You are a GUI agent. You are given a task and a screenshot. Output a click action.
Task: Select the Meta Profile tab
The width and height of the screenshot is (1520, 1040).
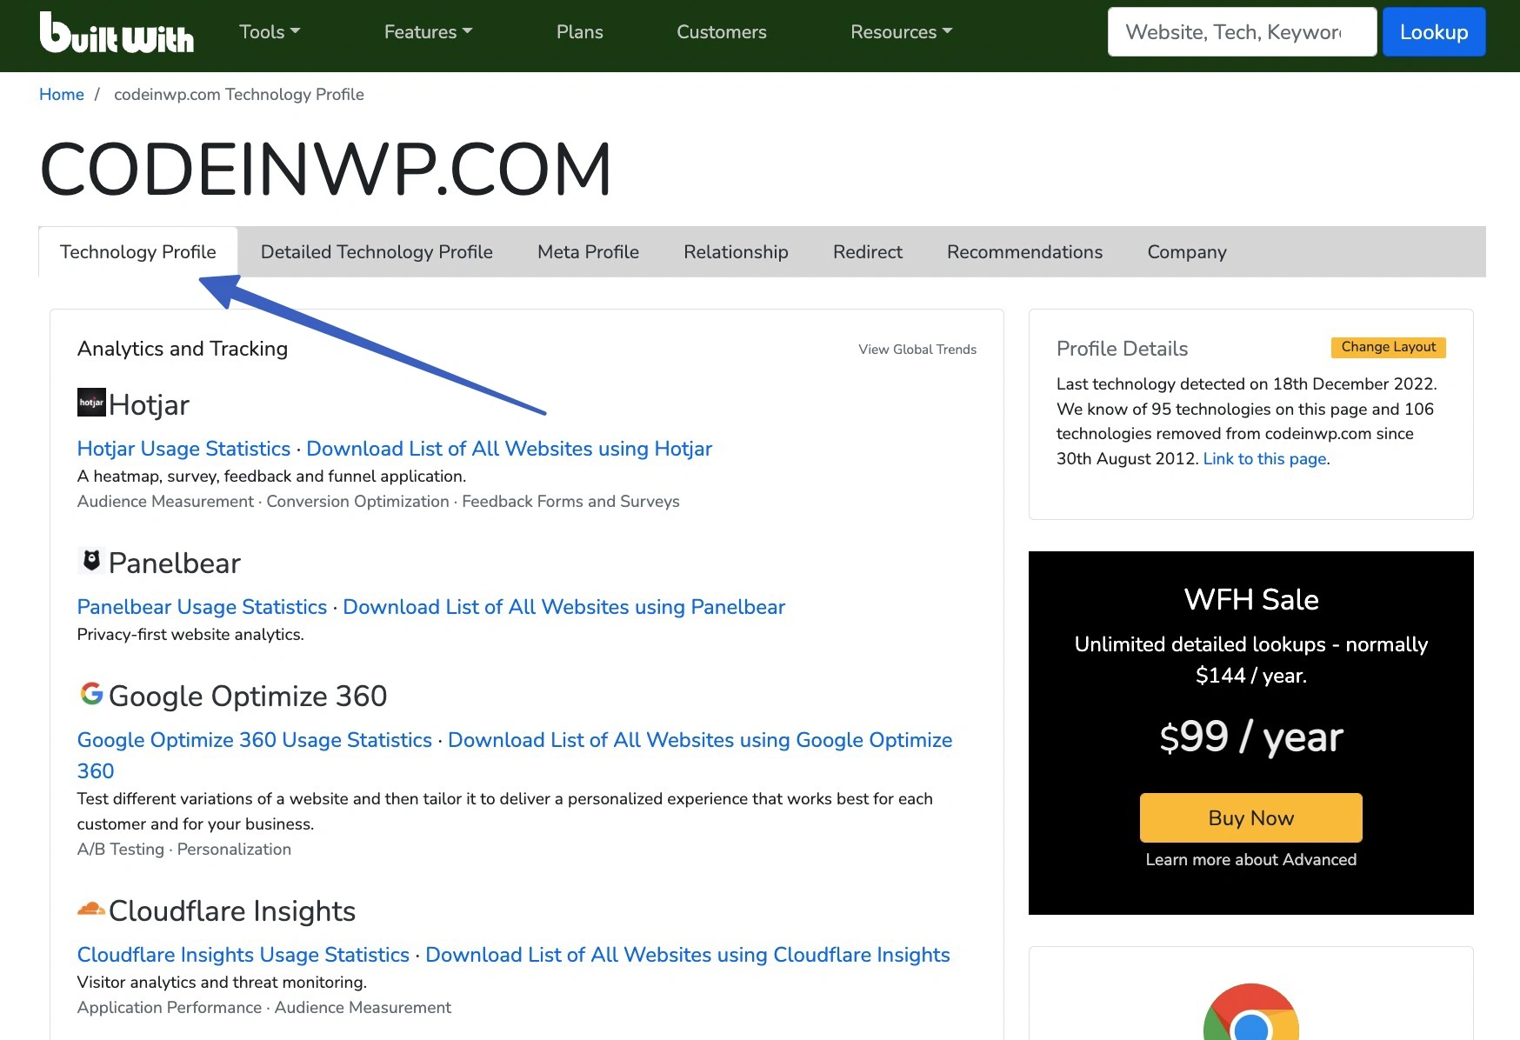click(588, 252)
